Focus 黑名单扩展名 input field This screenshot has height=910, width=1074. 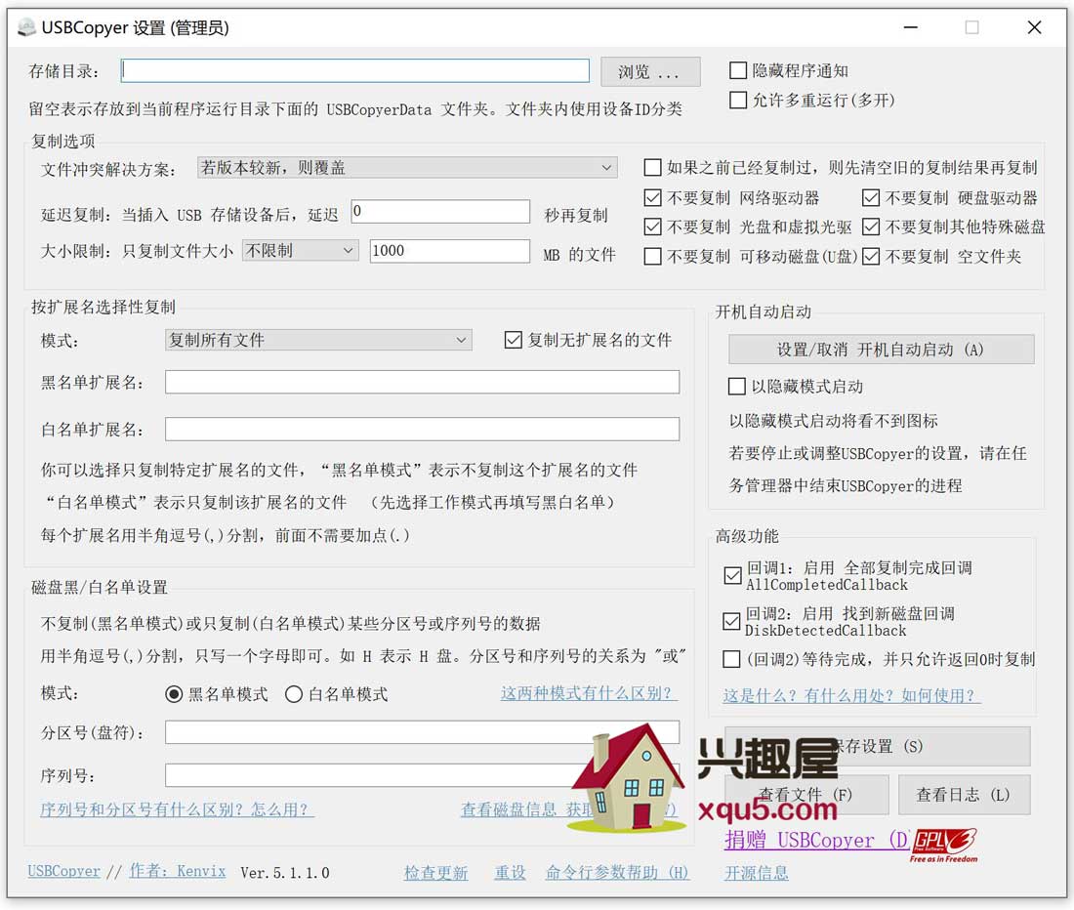(422, 382)
